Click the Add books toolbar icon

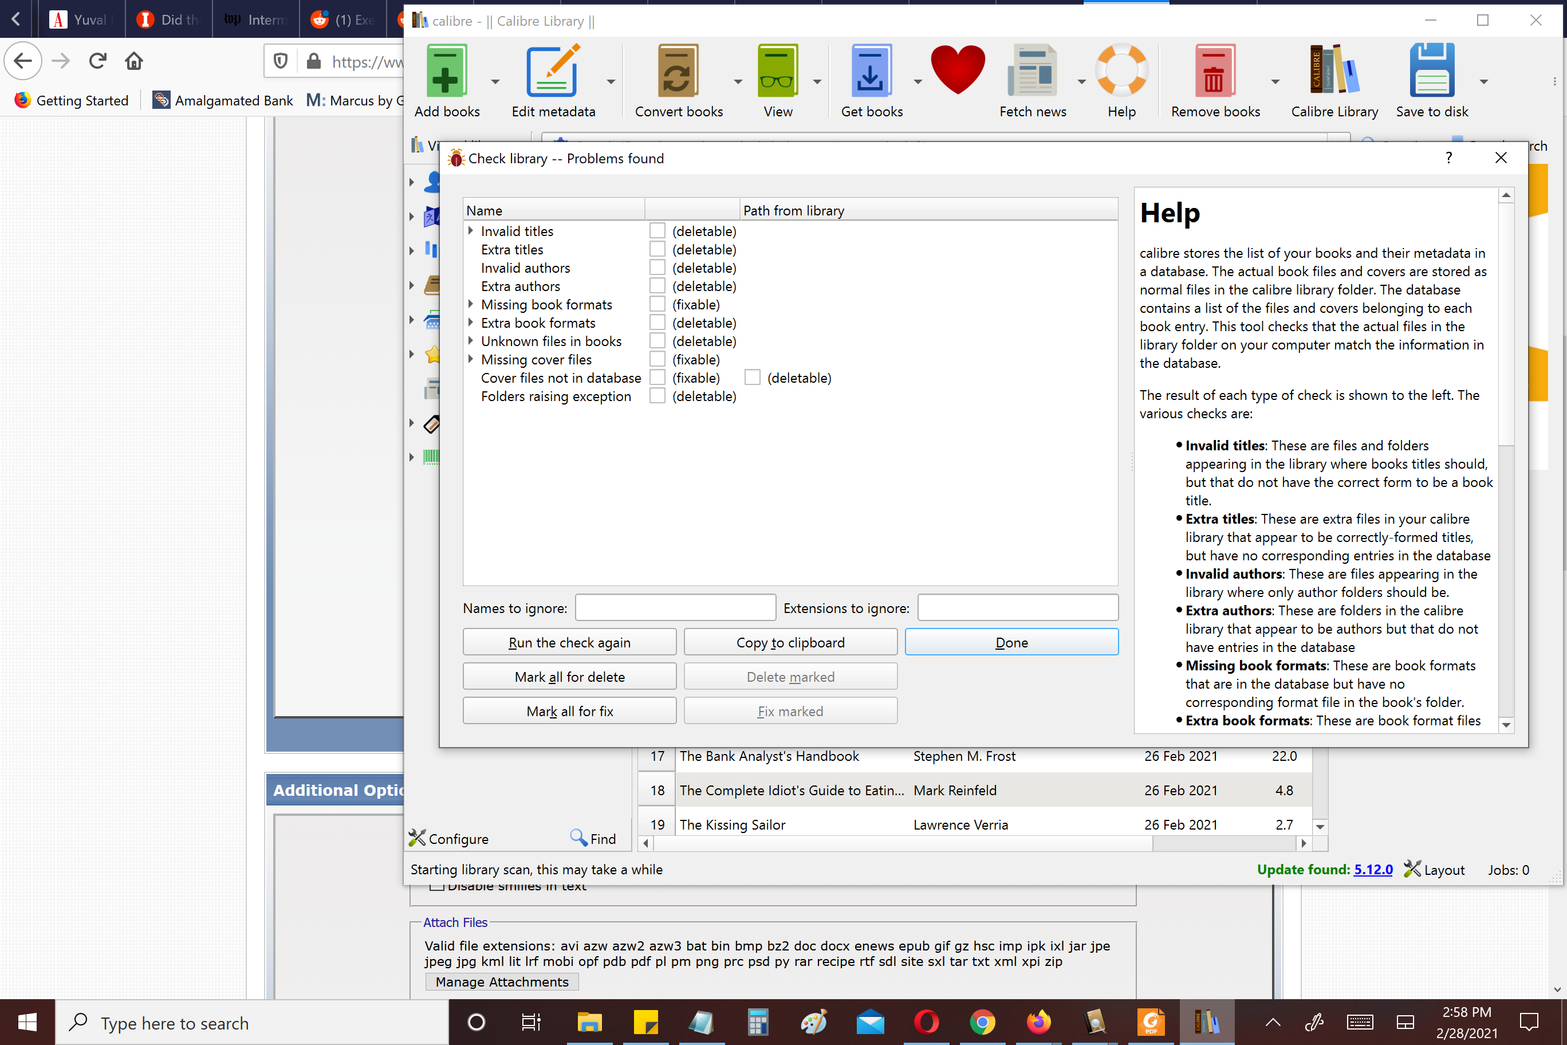pyautogui.click(x=446, y=70)
